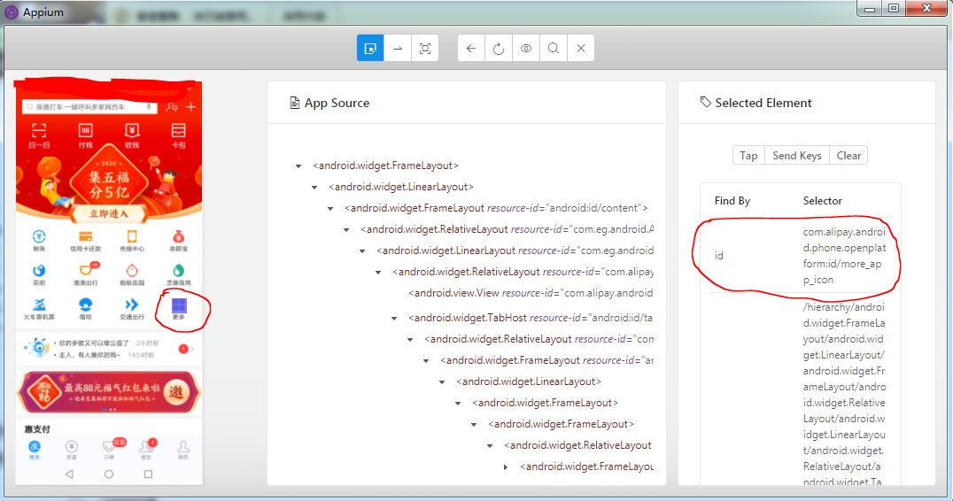This screenshot has height=501, width=953.
Task: Collapse the com.eg.android RelativeLayout node
Action: point(345,229)
